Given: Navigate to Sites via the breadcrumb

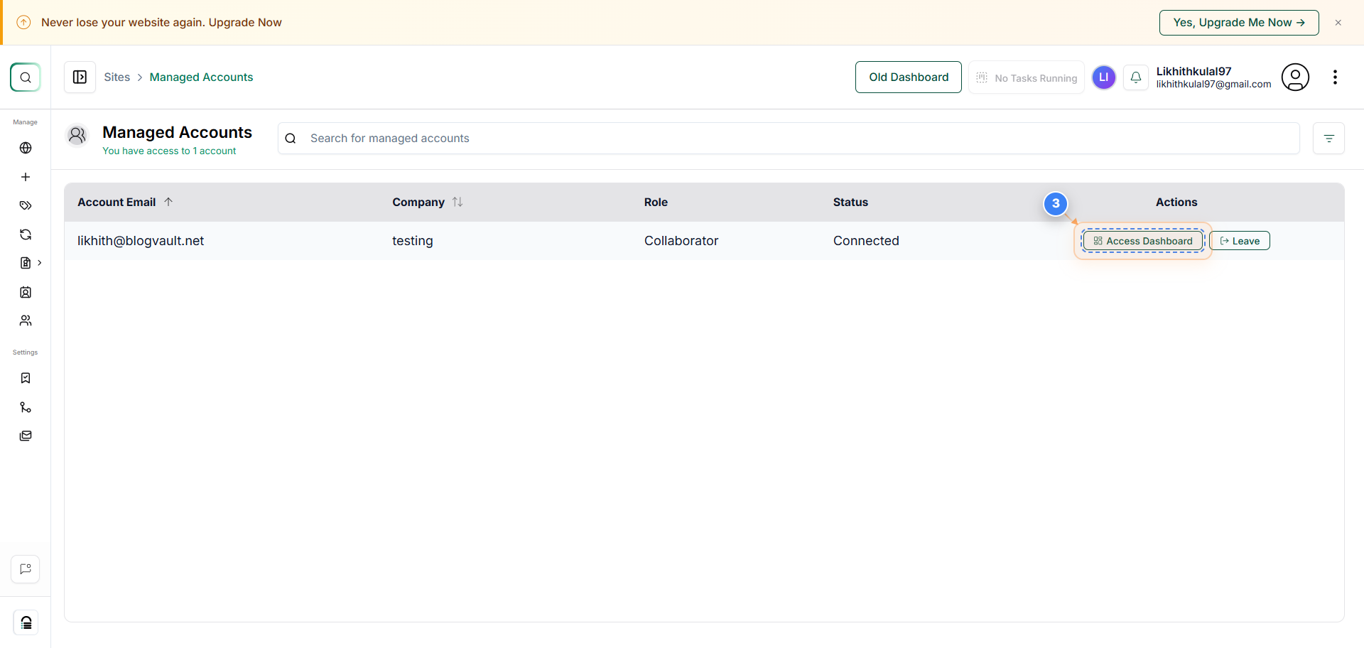Looking at the screenshot, I should pyautogui.click(x=117, y=77).
